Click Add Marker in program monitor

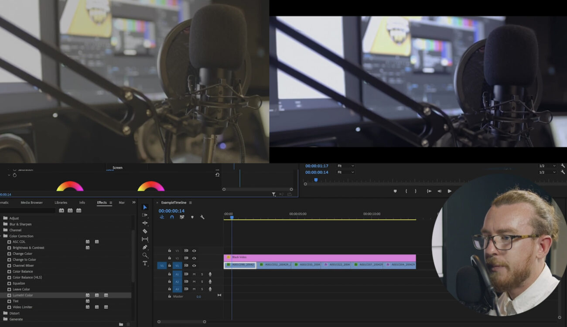(x=395, y=191)
